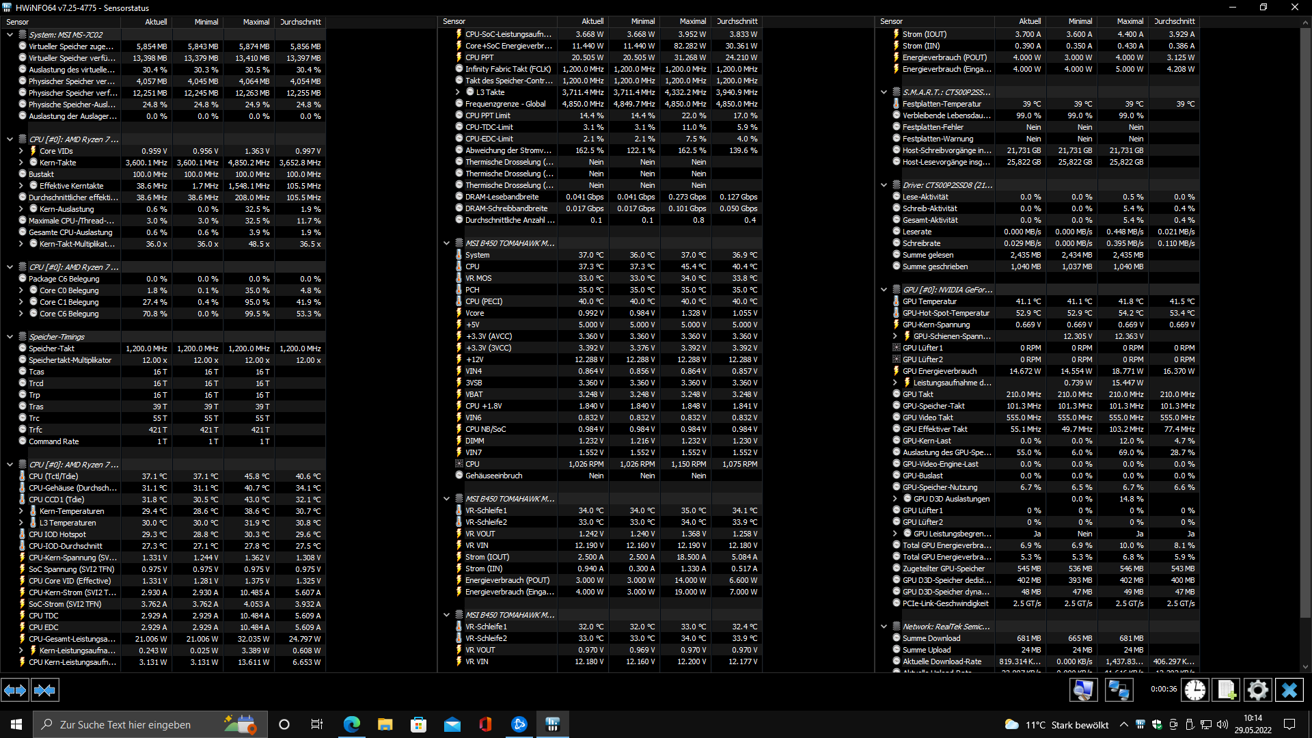
Task: Click the expand columns arrows button
Action: pyautogui.click(x=15, y=690)
